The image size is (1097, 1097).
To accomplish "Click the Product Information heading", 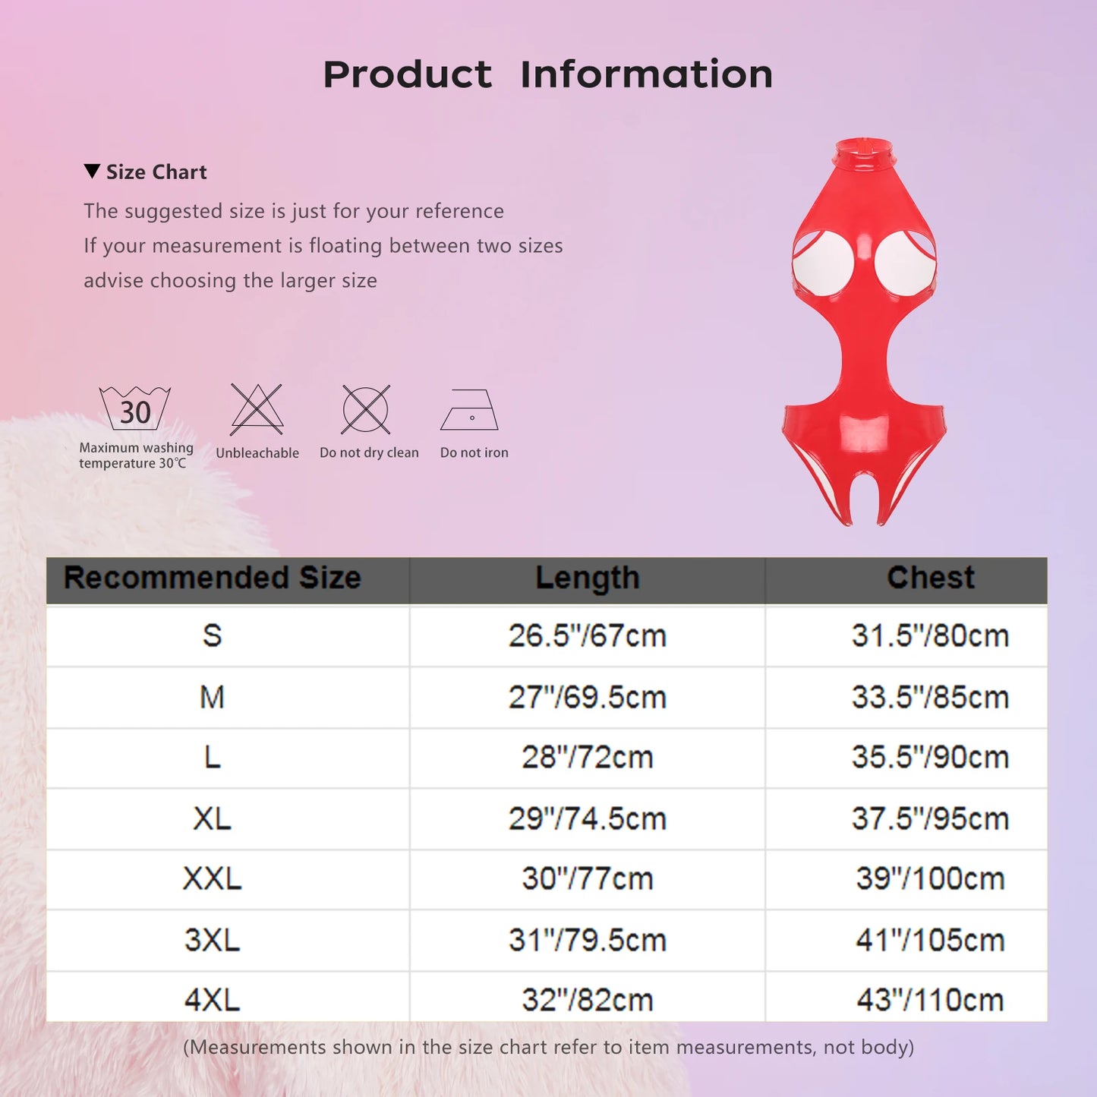I will (x=548, y=74).
